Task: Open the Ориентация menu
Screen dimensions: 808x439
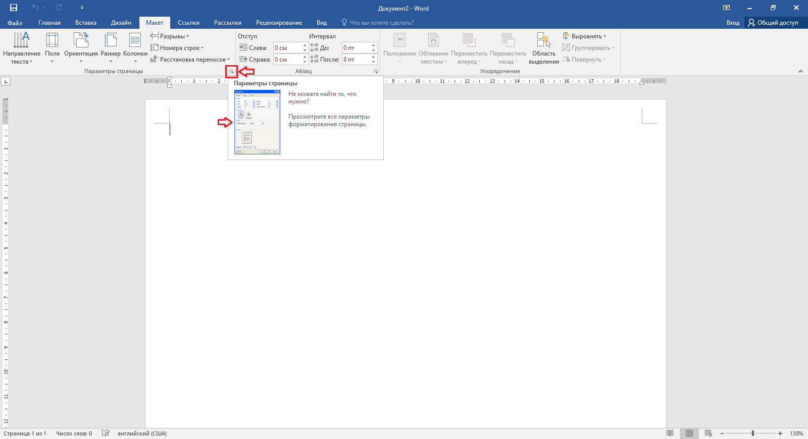Action: tap(81, 48)
